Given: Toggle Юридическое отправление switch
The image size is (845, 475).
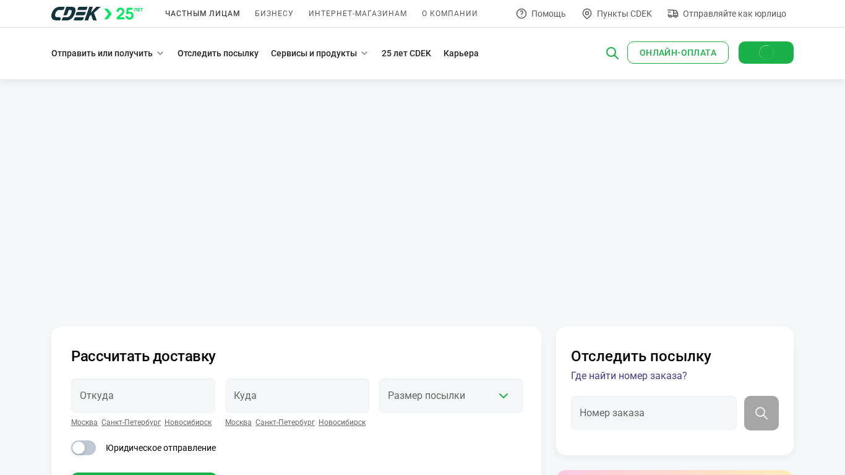Looking at the screenshot, I should click(x=84, y=448).
